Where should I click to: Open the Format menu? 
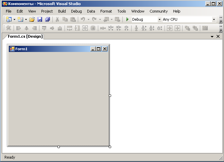[106, 11]
